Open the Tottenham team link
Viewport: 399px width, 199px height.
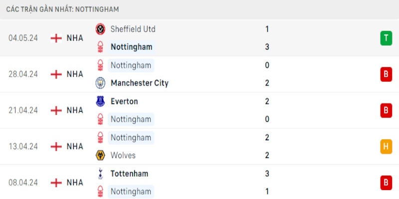(129, 174)
